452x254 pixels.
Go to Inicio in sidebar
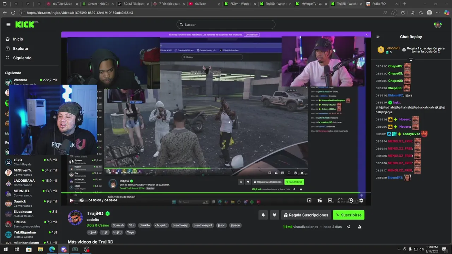click(x=18, y=39)
